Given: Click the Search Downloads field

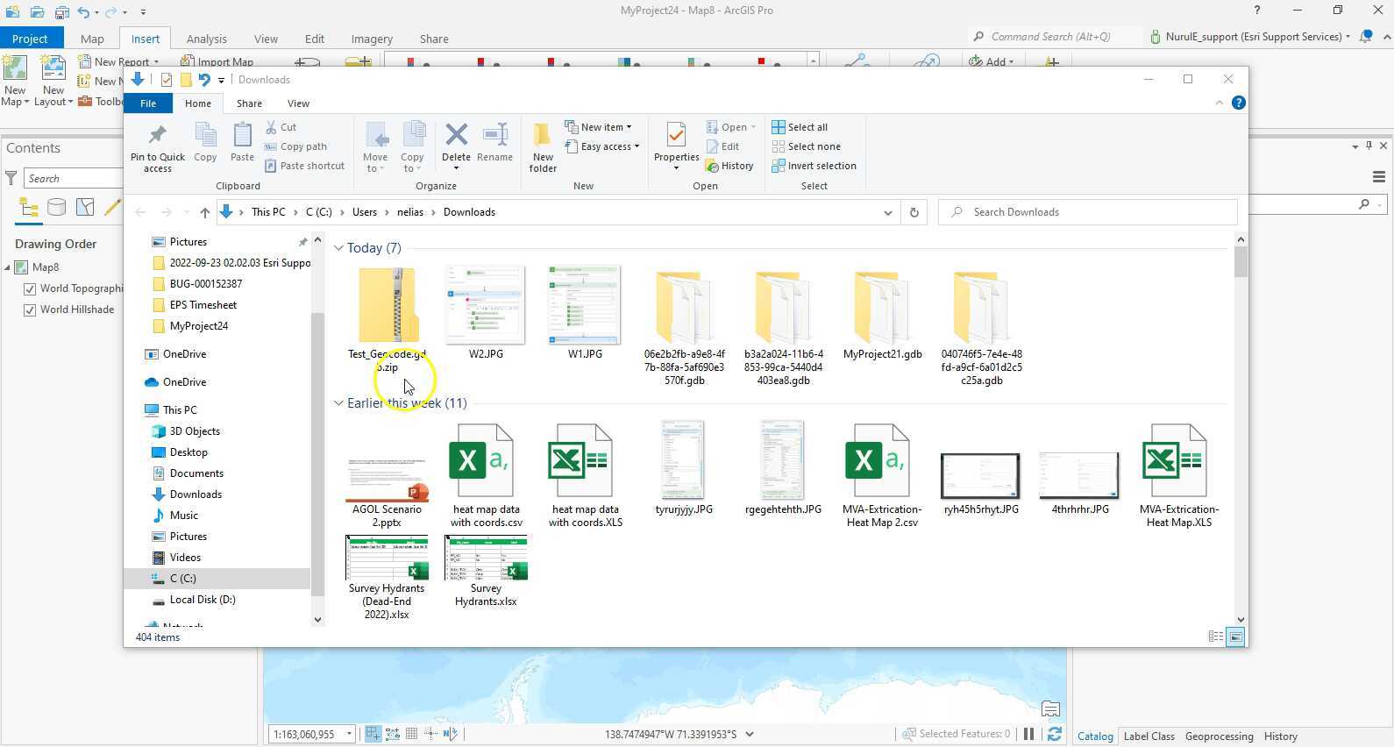Looking at the screenshot, I should (x=1087, y=212).
